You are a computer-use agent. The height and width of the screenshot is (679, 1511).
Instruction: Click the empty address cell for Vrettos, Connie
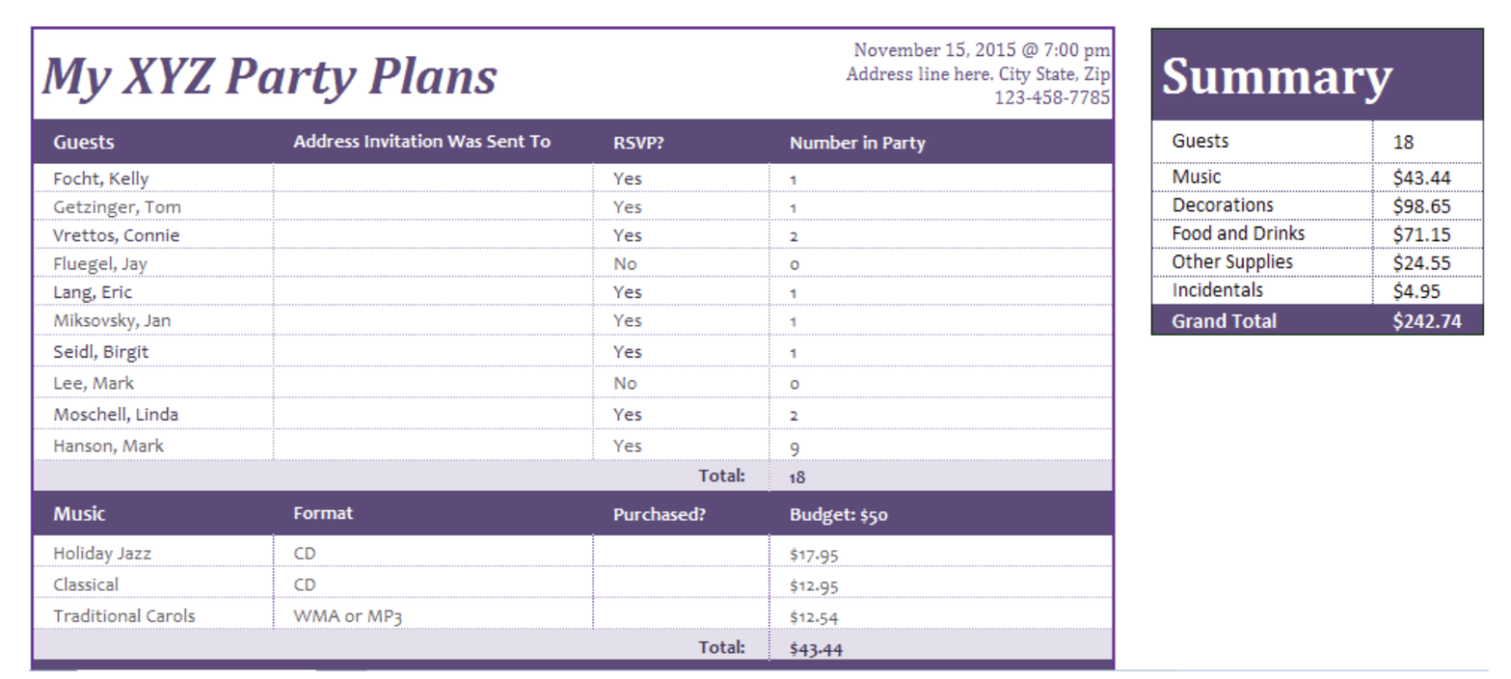coord(433,236)
